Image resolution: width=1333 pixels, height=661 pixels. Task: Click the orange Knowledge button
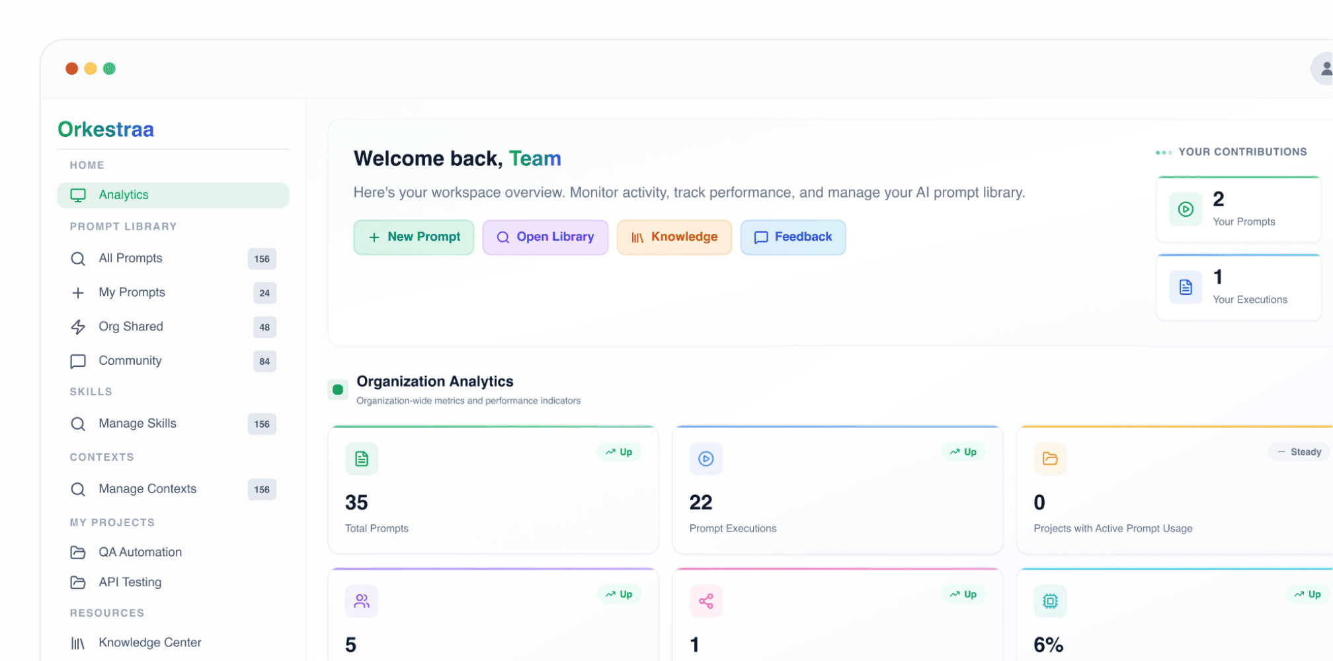click(x=674, y=237)
